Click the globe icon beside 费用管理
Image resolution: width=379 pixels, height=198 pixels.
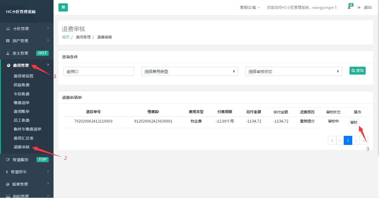point(8,65)
